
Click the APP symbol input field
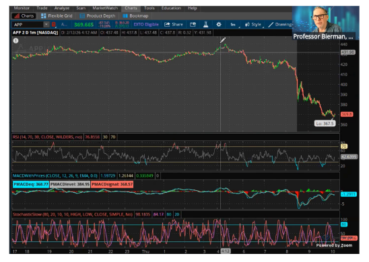[28, 24]
